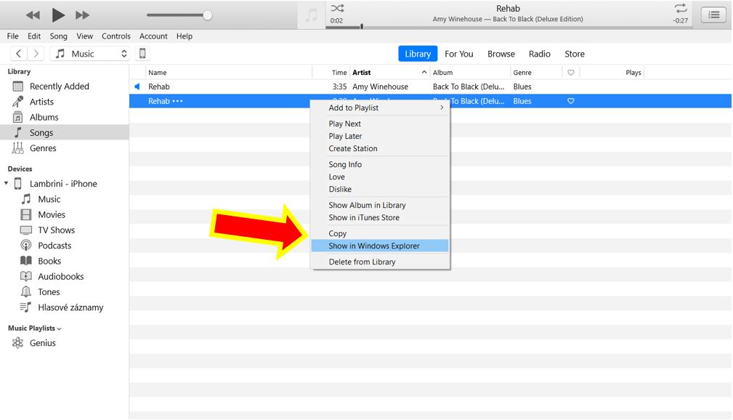Image resolution: width=733 pixels, height=420 pixels.
Task: Collapse the Music Playlists section chevron
Action: coord(59,328)
